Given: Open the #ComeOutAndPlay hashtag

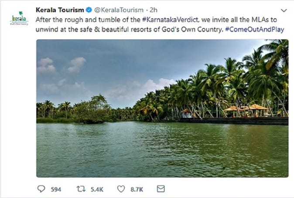Looking at the screenshot, I should pyautogui.click(x=255, y=30).
